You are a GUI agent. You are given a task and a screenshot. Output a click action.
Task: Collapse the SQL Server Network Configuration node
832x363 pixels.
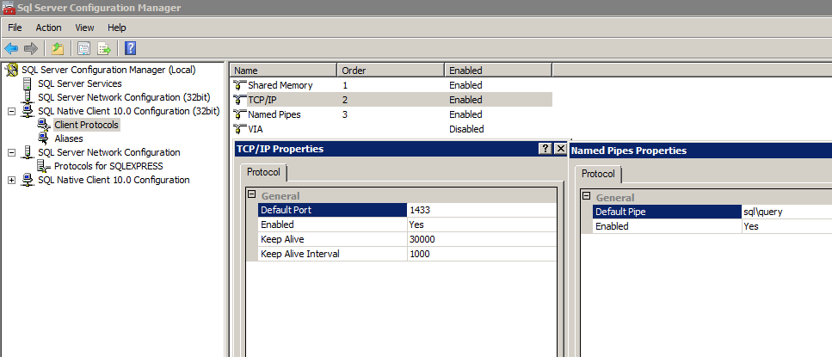(12, 152)
